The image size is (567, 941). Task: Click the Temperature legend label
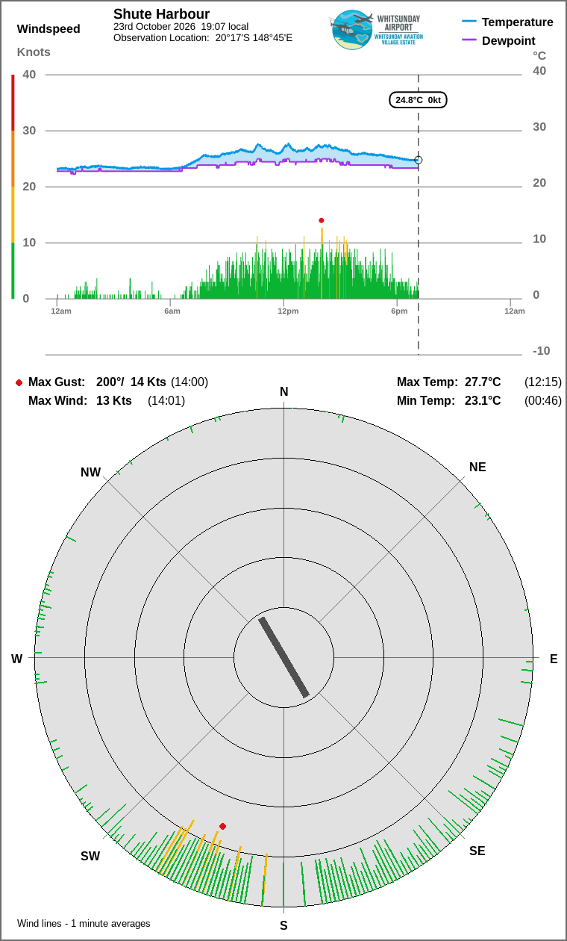[x=518, y=22]
